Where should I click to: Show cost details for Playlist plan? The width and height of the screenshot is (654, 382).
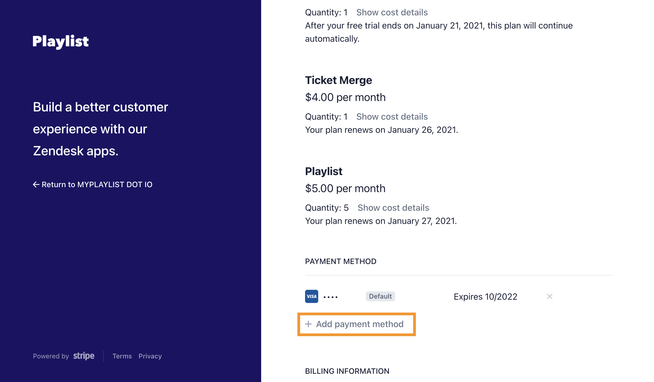tap(393, 208)
